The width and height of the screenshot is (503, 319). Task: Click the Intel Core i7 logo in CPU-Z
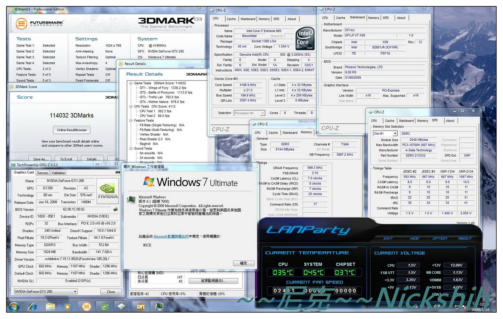305,38
